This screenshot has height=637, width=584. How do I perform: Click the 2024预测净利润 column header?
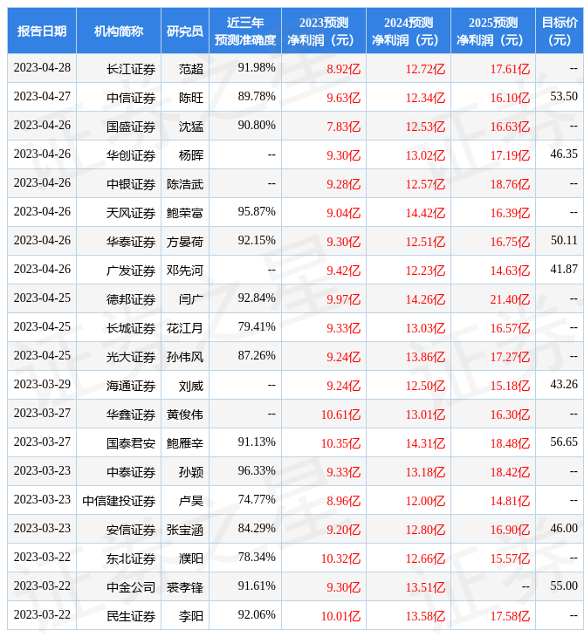[x=409, y=31]
